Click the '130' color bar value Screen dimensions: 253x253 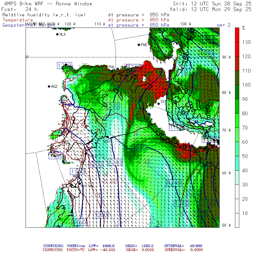coord(246,42)
